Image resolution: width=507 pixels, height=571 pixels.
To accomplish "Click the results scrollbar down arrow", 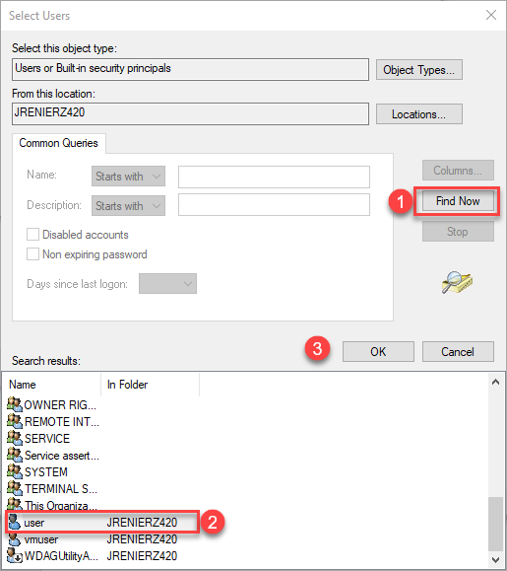I will [x=495, y=559].
